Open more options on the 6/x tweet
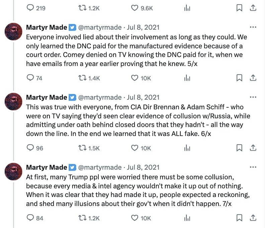267x228 pixels. point(253,97)
